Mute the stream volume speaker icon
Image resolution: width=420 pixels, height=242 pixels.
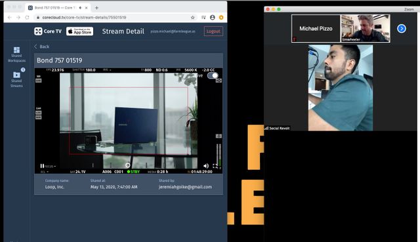coord(205,166)
